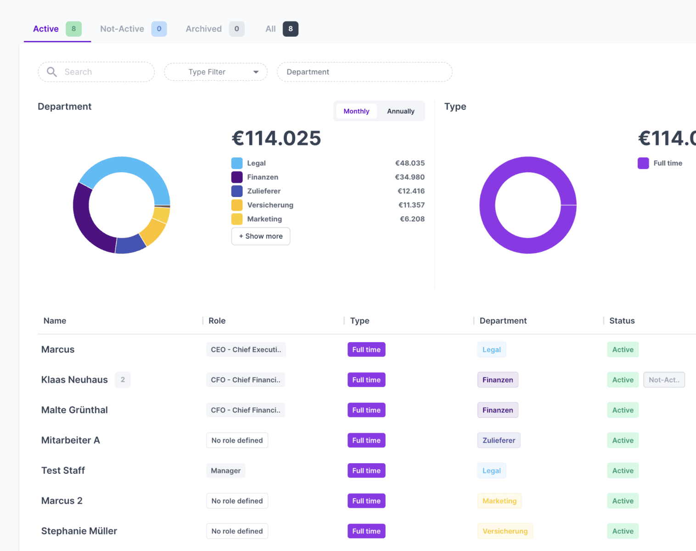Open the Department filter field
The image size is (696, 551).
tap(364, 72)
